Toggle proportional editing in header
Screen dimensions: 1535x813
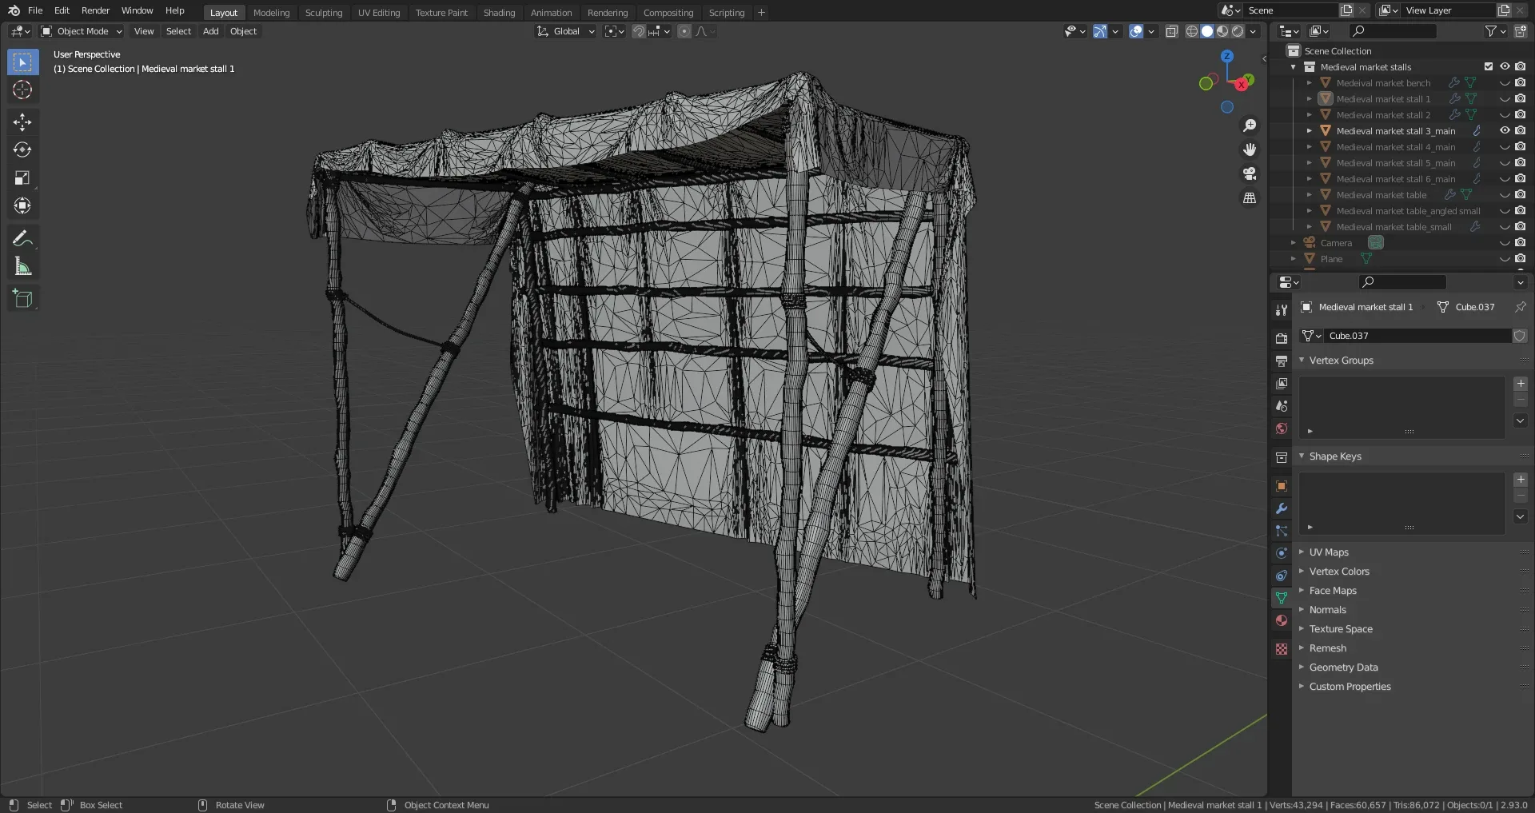[x=684, y=31]
